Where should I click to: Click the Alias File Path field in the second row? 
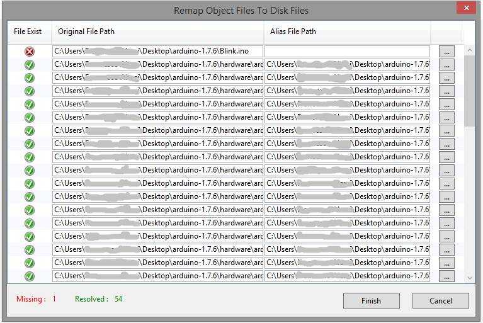pos(347,65)
